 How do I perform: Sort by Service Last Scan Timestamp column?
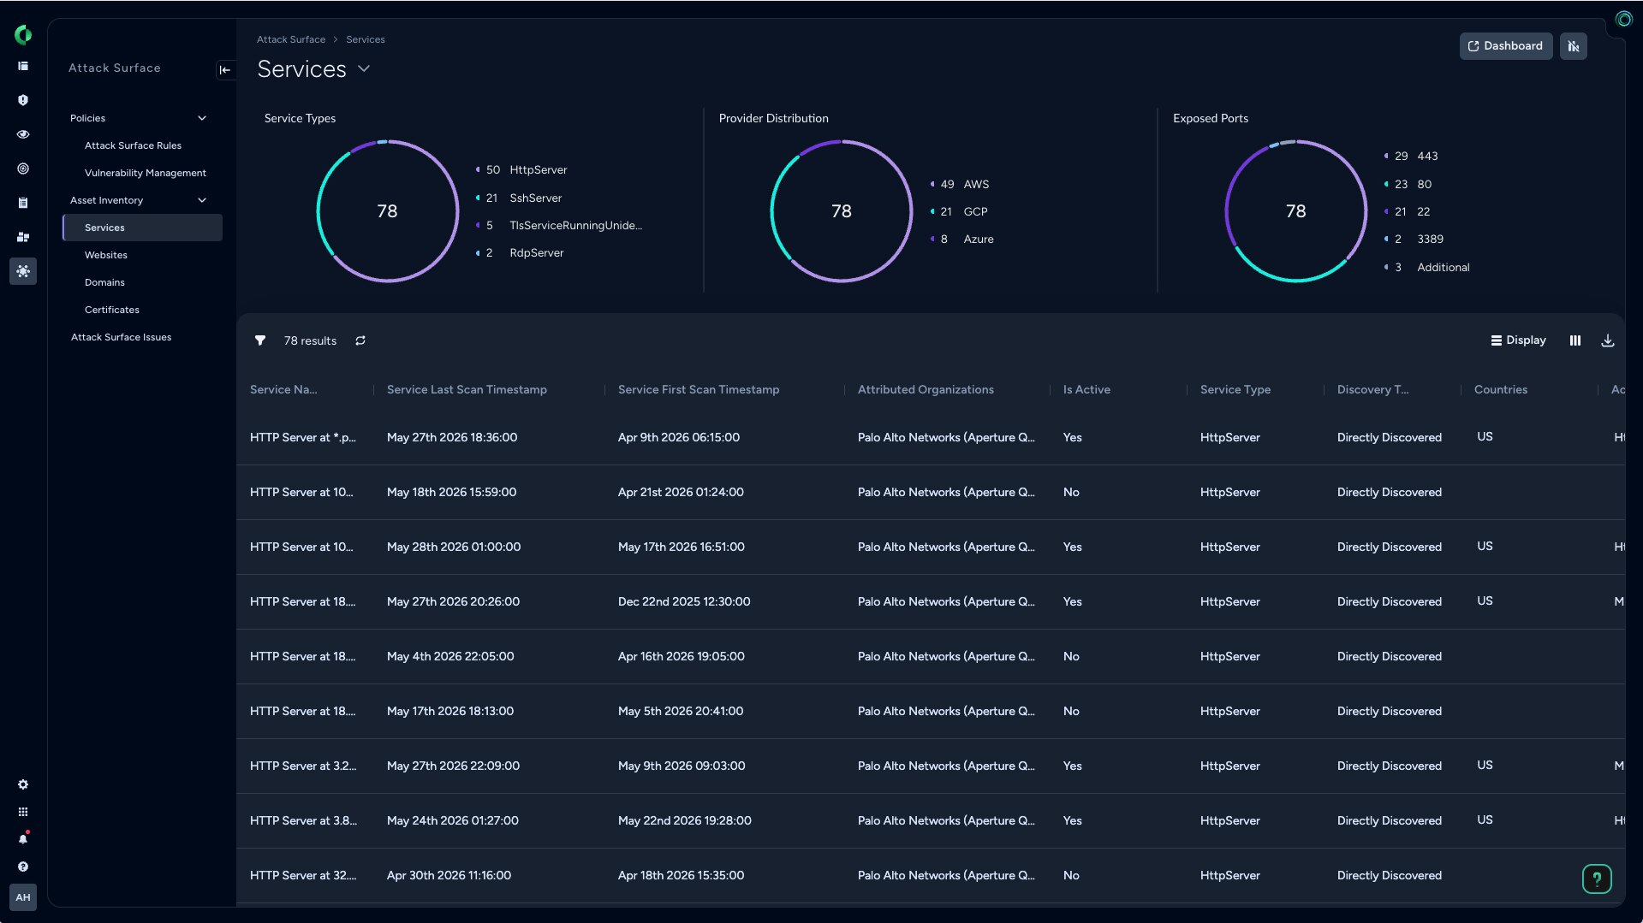pos(467,389)
